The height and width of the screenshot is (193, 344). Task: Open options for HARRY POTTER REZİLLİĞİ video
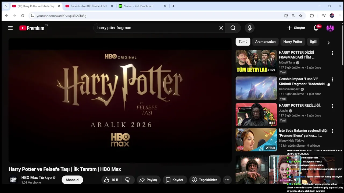click(332, 106)
